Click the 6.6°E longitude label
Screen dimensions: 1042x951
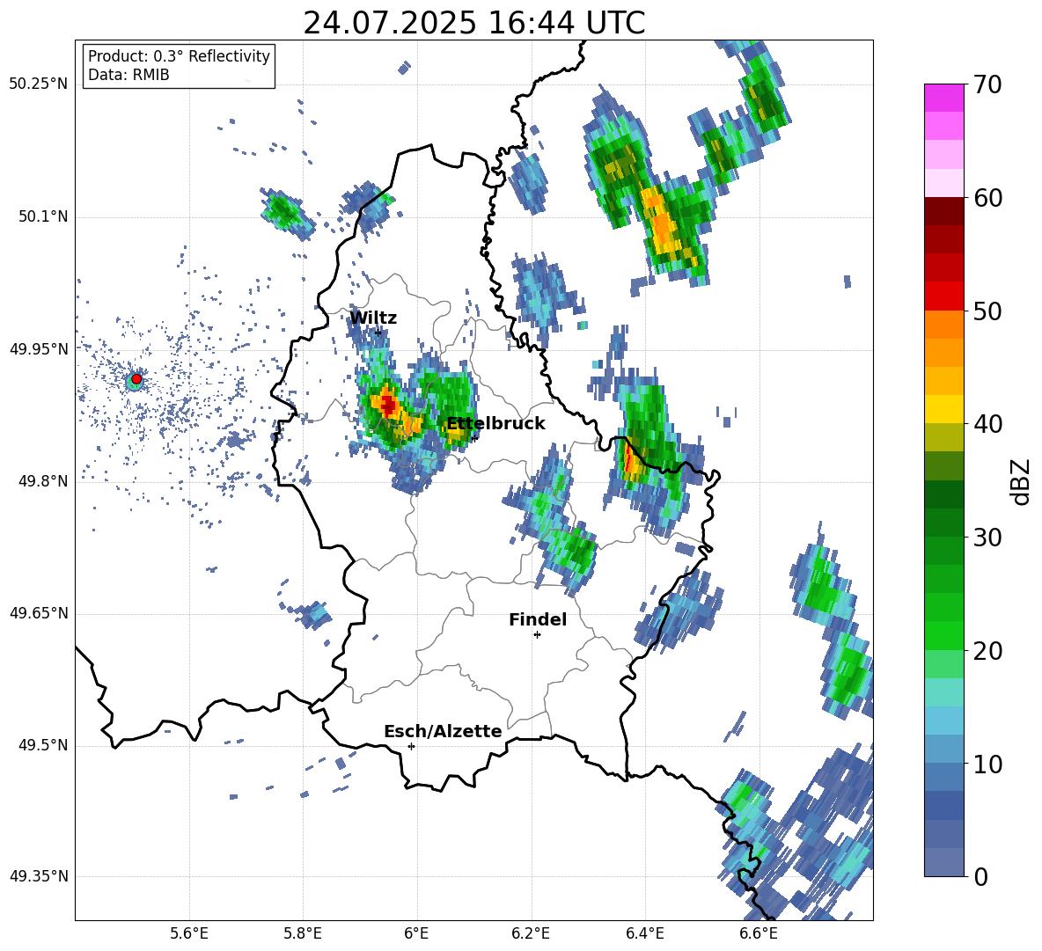click(x=759, y=933)
